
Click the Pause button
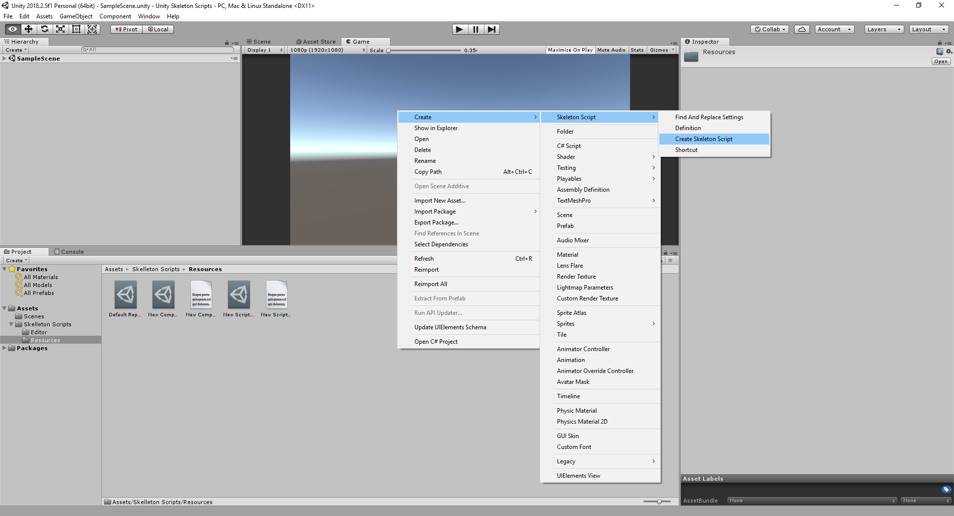coord(476,29)
